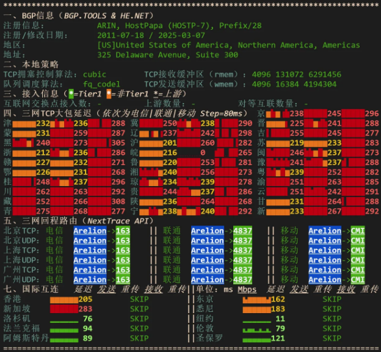Click 移动 Arelion in the 广州UDP row

coord(325,279)
